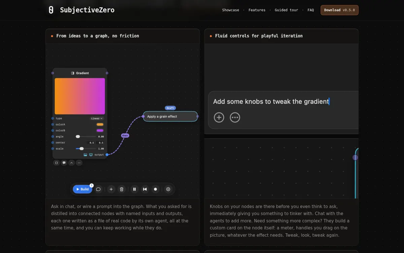Screen dimensions: 404x253
Task: Click the Gradient node title text
Action: tap(82, 73)
